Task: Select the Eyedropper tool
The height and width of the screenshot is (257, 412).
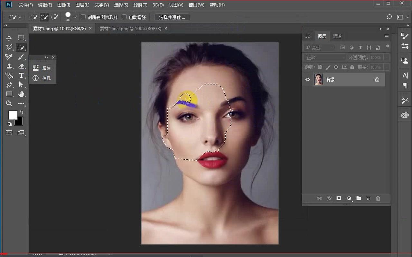Action: [9, 57]
